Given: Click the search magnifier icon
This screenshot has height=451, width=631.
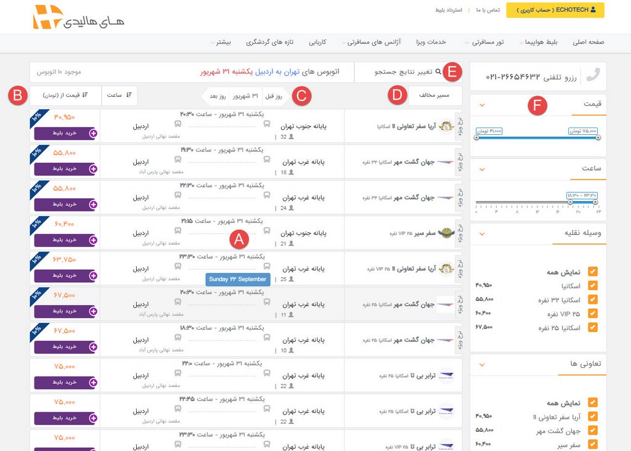Looking at the screenshot, I should tap(438, 72).
